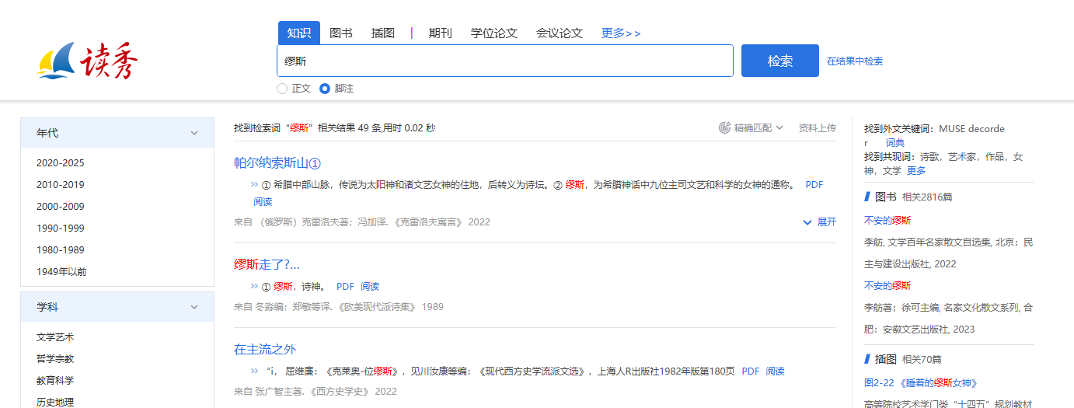This screenshot has height=408, width=1074.
Task: Click the 检索 search button
Action: pyautogui.click(x=779, y=61)
